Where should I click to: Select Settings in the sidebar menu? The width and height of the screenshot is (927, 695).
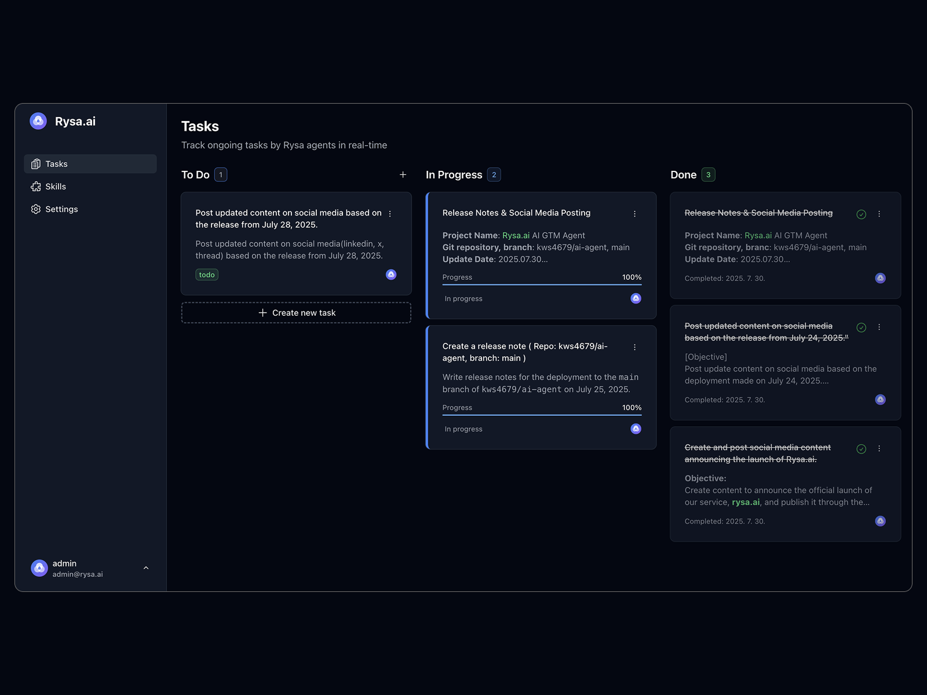click(61, 209)
